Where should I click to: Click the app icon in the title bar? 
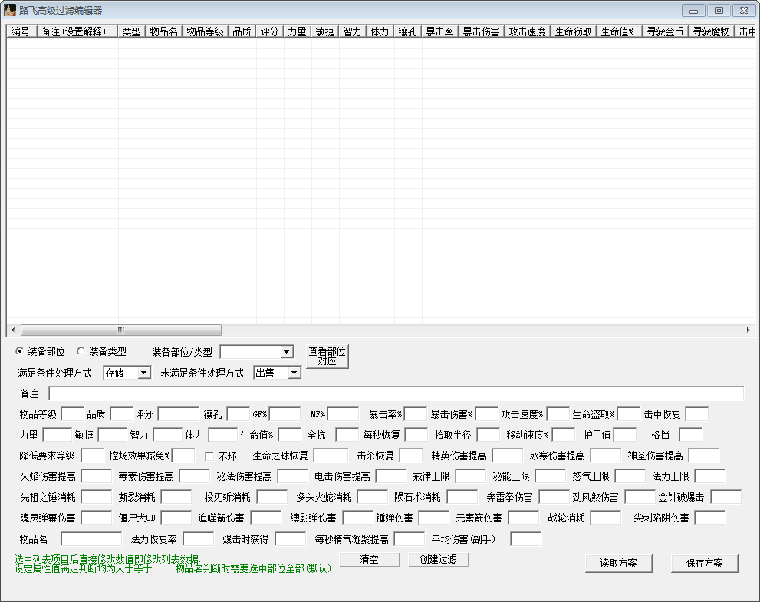[10, 11]
